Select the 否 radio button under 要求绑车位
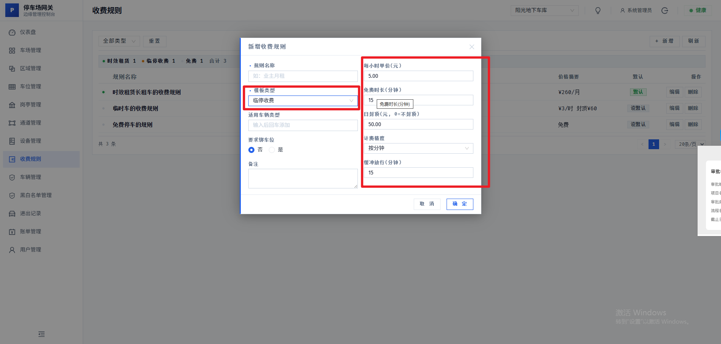The image size is (721, 344). tap(251, 150)
